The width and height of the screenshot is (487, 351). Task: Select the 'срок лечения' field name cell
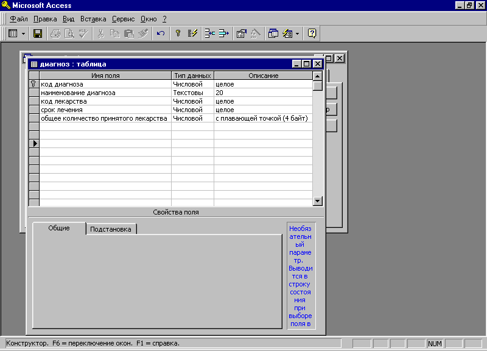[x=105, y=110]
